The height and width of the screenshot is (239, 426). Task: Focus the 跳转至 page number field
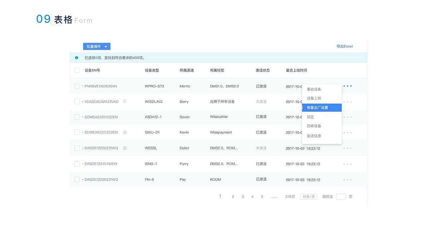(x=341, y=197)
